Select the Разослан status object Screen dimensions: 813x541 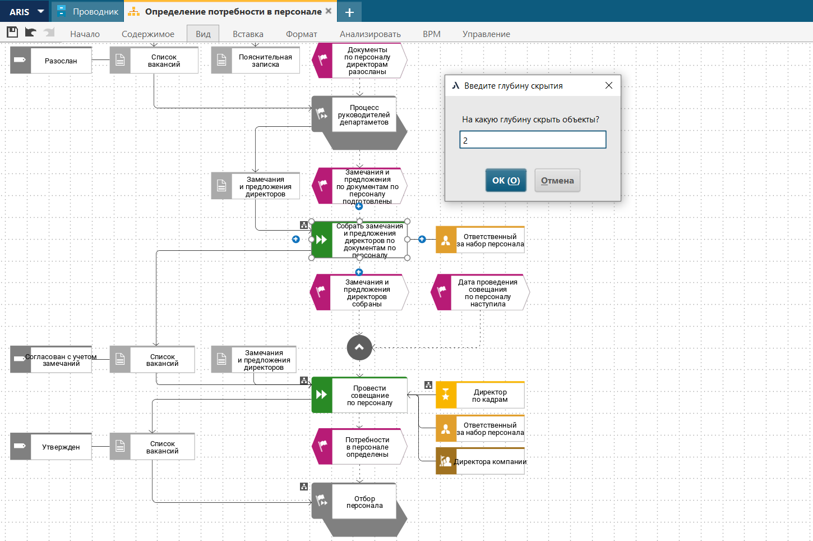(x=51, y=60)
